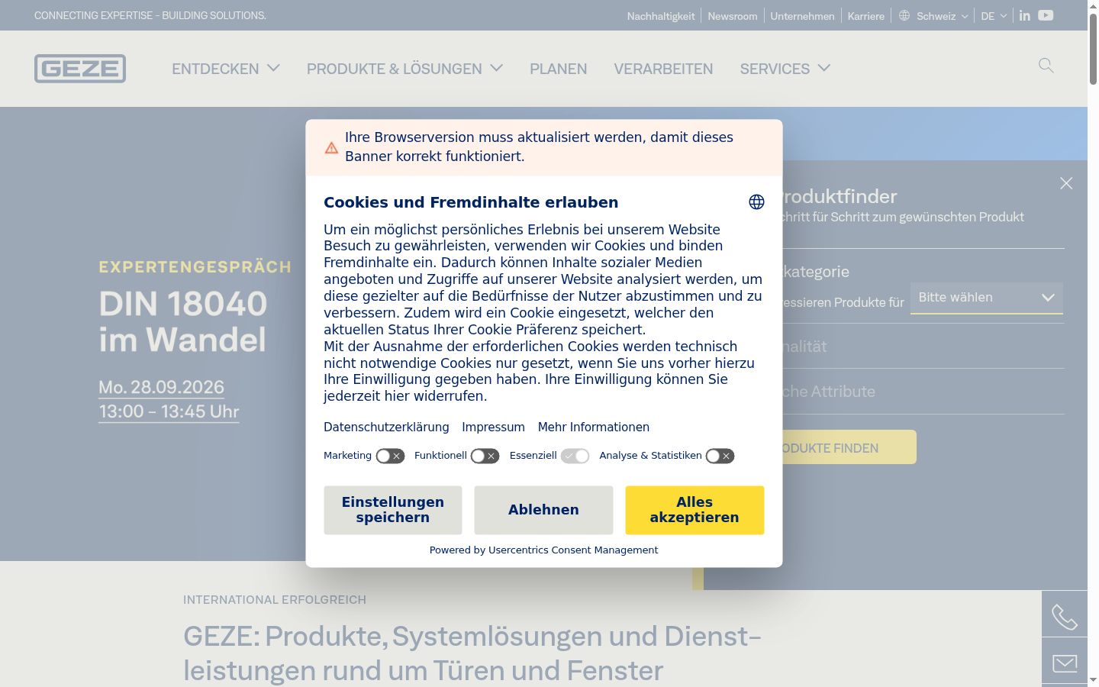1099x687 pixels.
Task: Expand the ENTDECKEN menu
Action: coord(226,69)
